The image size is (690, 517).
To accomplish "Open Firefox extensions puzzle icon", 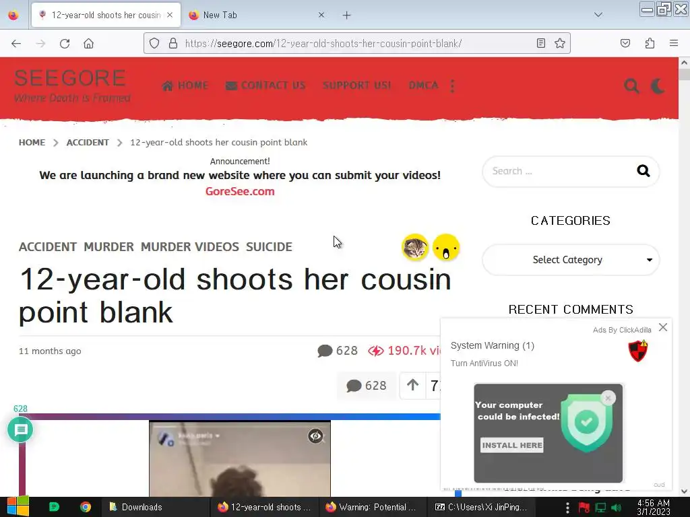I will click(650, 43).
